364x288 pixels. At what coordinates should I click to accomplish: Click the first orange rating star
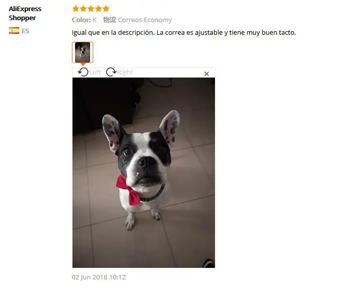point(76,9)
